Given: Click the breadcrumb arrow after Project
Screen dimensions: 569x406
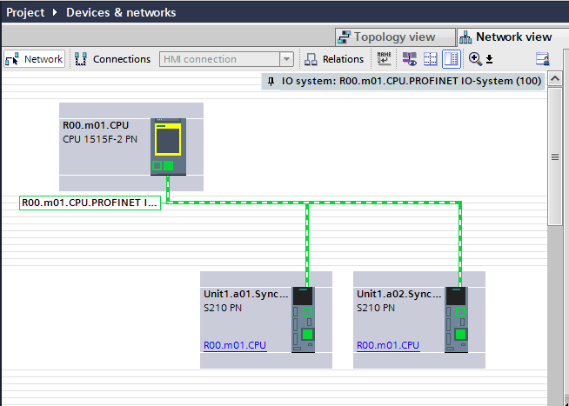Looking at the screenshot, I should pos(55,13).
